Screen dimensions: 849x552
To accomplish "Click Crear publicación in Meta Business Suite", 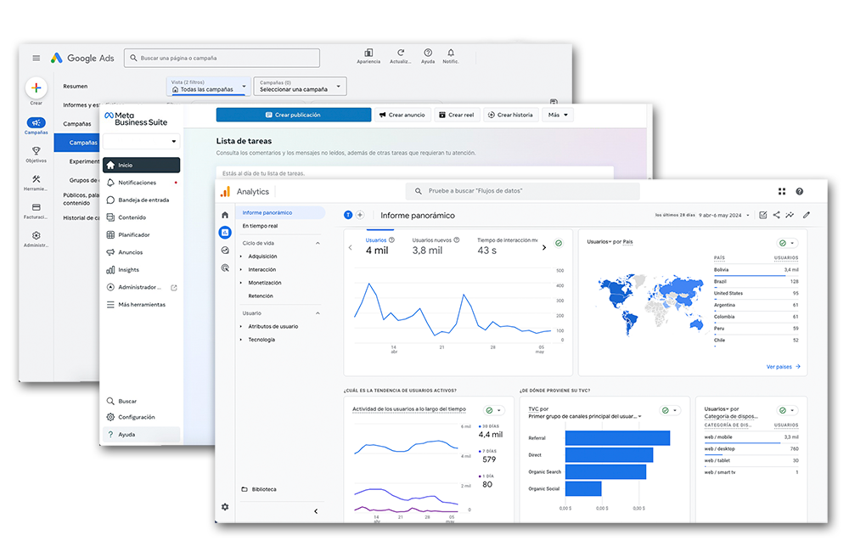I will (x=294, y=115).
